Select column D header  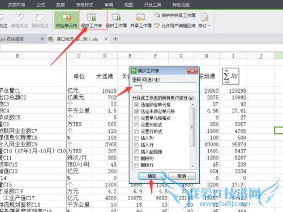(105, 56)
